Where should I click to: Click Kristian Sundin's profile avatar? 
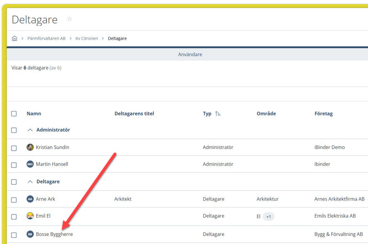(x=30, y=147)
